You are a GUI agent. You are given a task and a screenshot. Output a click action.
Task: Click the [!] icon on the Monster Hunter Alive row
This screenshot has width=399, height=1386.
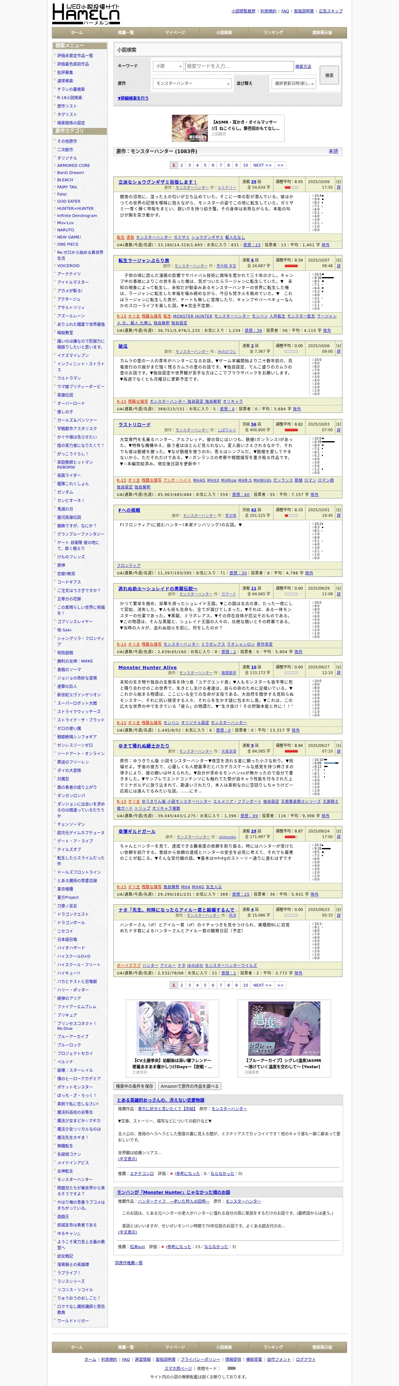click(x=338, y=667)
